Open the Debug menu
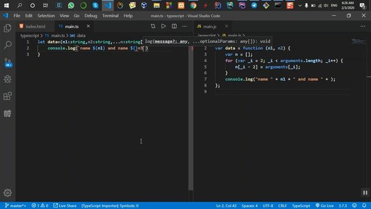The image size is (371, 209). pyautogui.click(x=90, y=16)
